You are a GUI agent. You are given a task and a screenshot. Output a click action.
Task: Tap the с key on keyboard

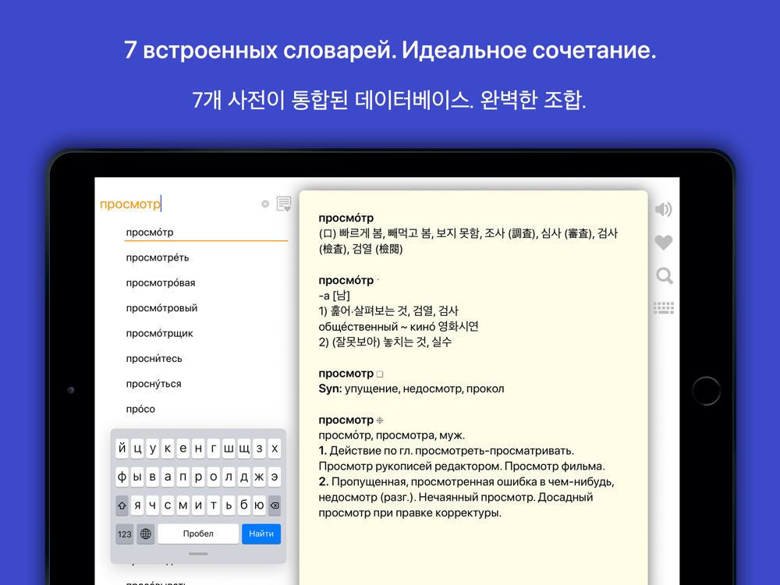click(168, 505)
